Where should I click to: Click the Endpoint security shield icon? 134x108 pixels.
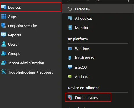4,25
